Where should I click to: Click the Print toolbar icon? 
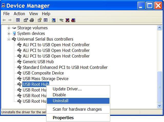click(32, 20)
